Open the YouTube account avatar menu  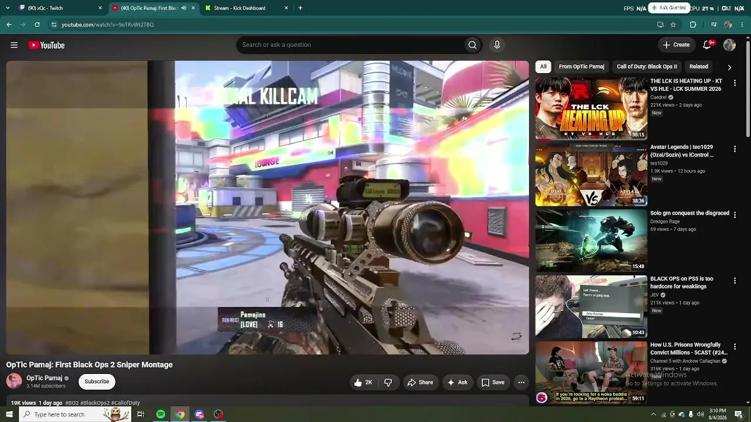point(729,45)
